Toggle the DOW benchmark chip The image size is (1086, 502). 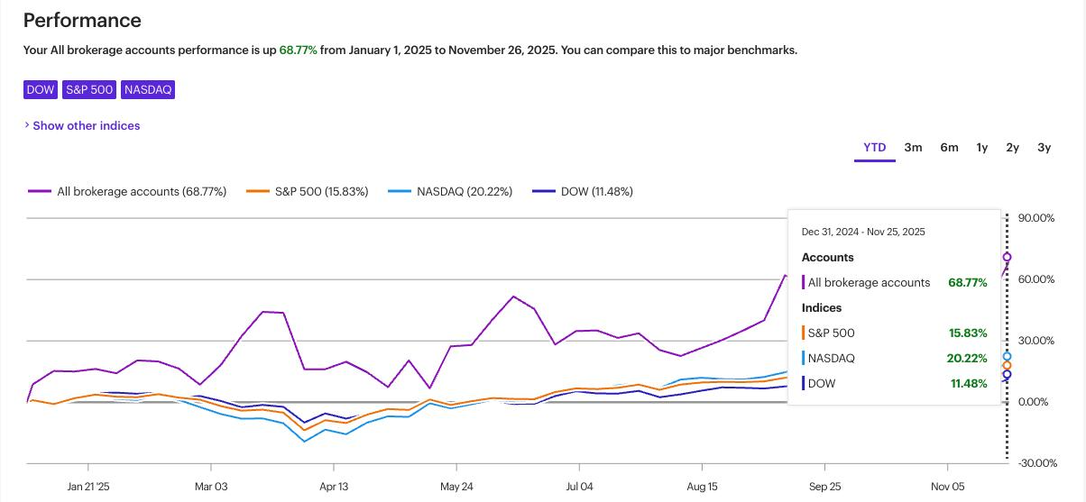point(41,89)
